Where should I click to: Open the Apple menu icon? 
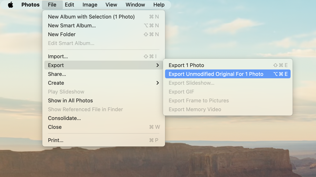click(x=10, y=5)
